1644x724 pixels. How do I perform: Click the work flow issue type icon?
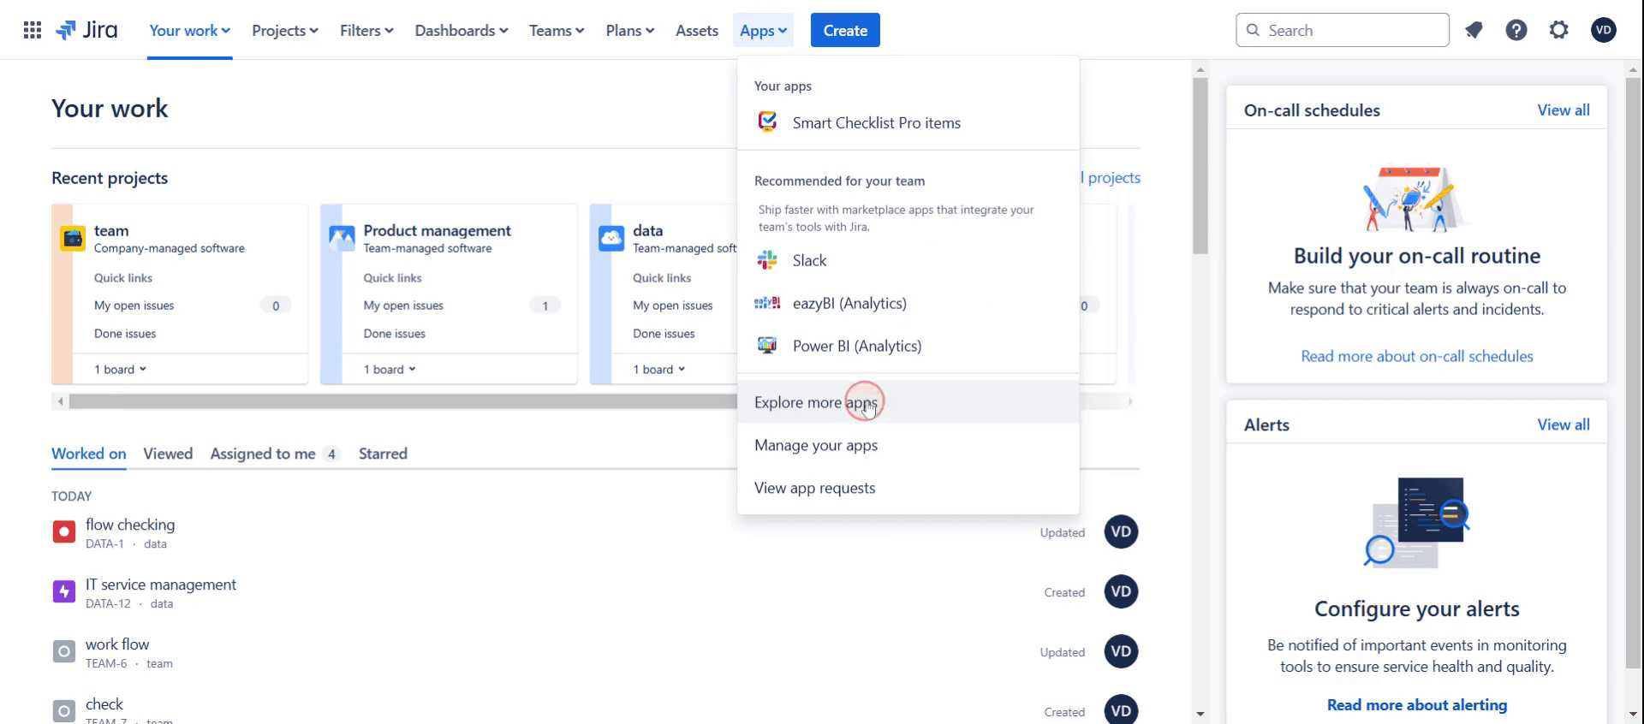pos(64,651)
